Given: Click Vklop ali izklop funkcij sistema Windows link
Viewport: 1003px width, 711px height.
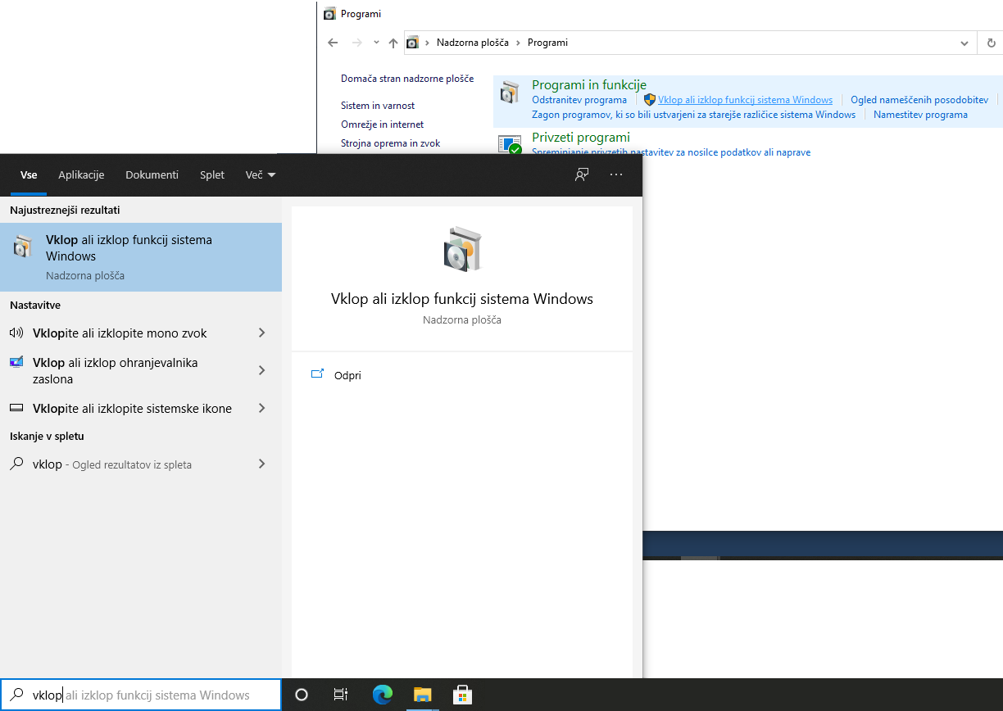Looking at the screenshot, I should coord(745,100).
